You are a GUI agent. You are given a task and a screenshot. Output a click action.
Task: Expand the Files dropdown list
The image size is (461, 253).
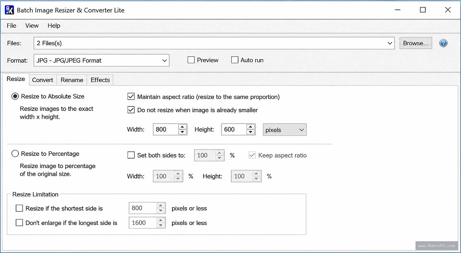click(x=390, y=43)
